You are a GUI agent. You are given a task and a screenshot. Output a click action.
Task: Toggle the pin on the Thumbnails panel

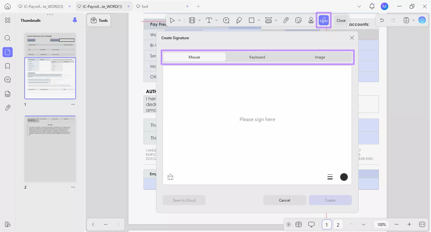pos(75,20)
